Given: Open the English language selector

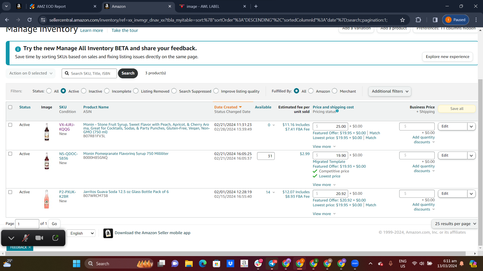Looking at the screenshot, I should point(81,233).
